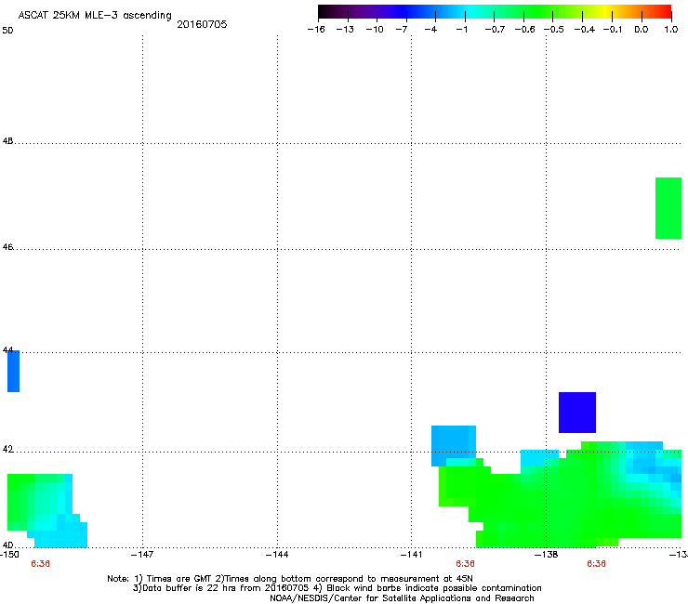This screenshot has width=688, height=604.
Task: Click the -1 colorbar label
Action: [x=461, y=30]
